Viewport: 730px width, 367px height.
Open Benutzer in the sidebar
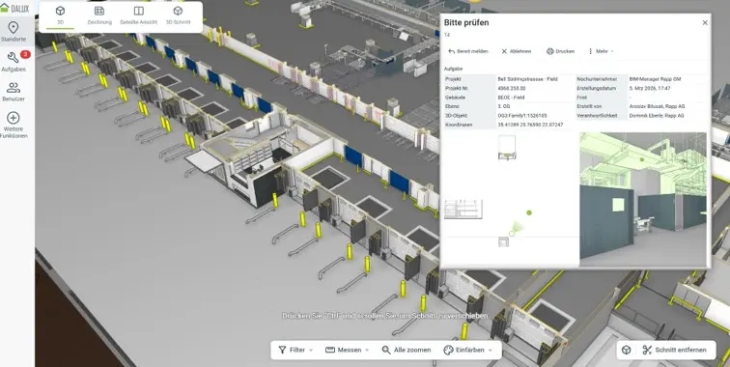[14, 92]
